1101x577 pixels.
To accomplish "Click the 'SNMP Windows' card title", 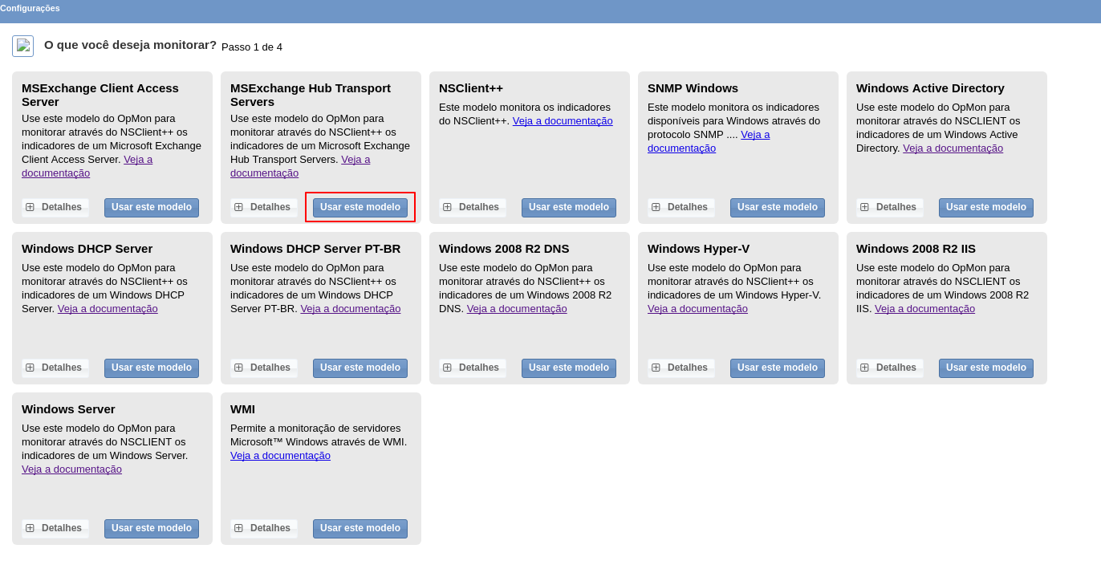I will click(x=693, y=88).
